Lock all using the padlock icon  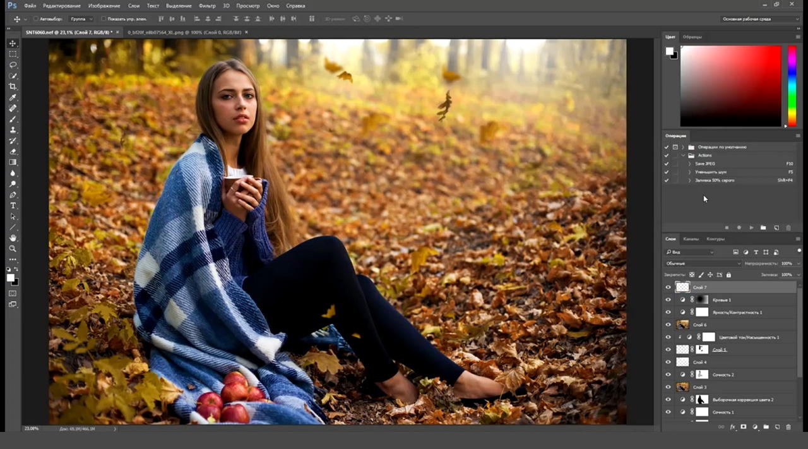pyautogui.click(x=728, y=275)
